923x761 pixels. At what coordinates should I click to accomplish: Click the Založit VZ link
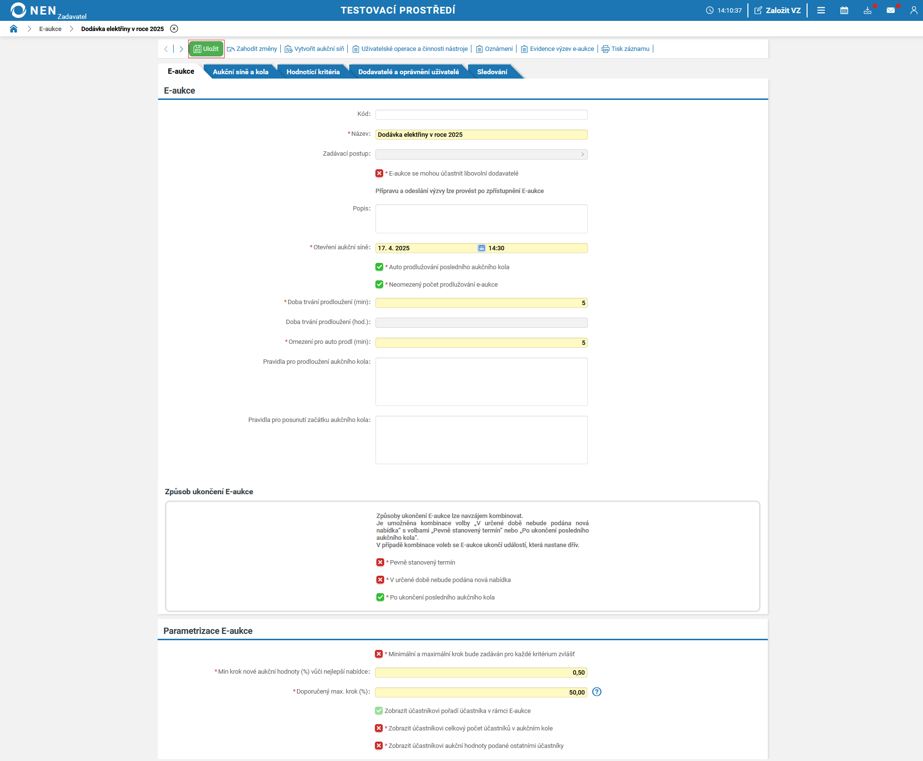click(777, 10)
